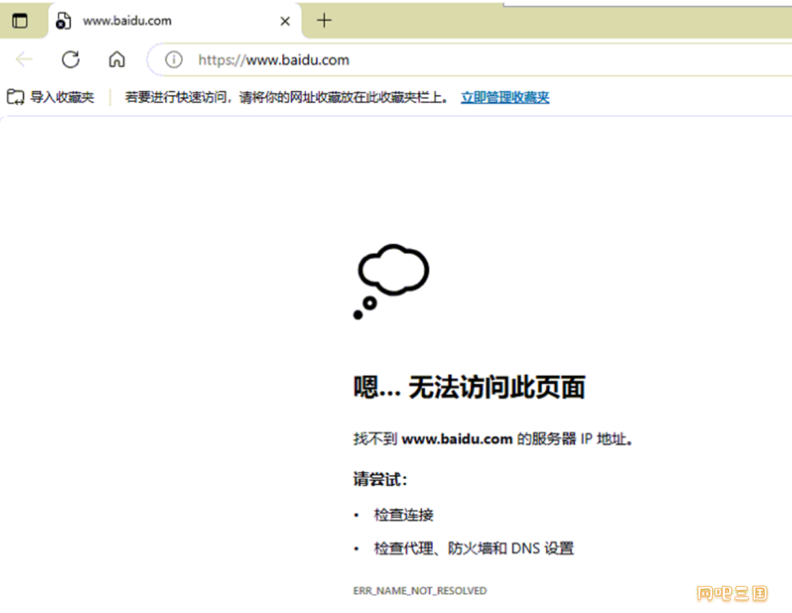792x613 pixels.
Task: Open the 立即管理收藏夹 link
Action: click(505, 97)
